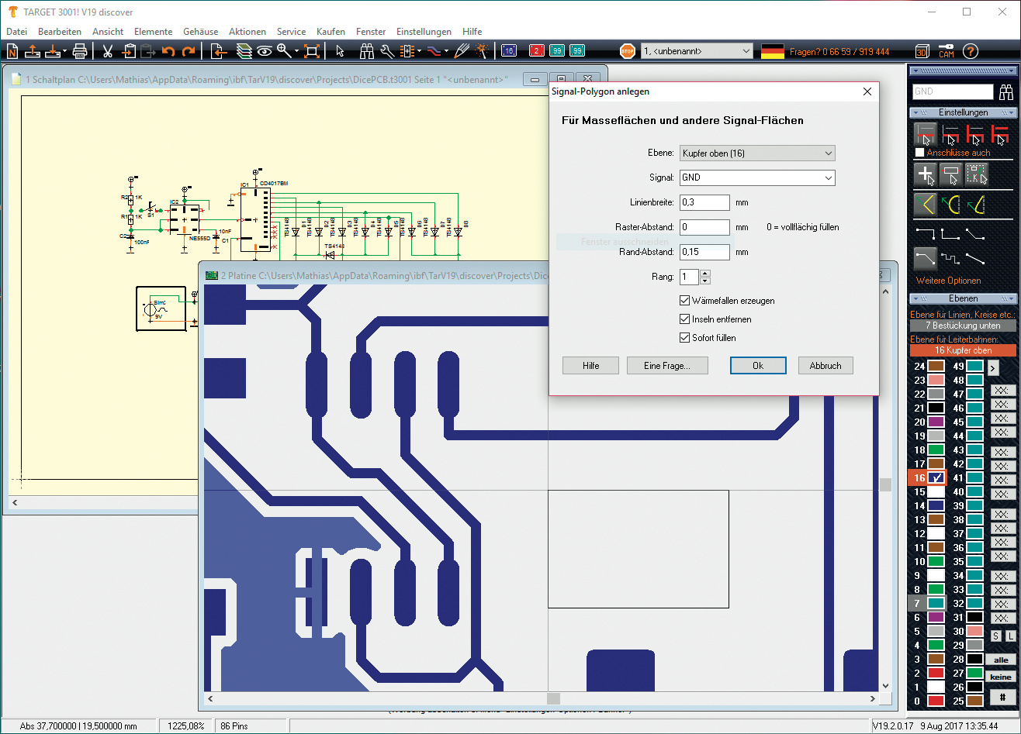Click the red color swatch for layer 2
Screen dimensions: 1021x734
pos(936,674)
